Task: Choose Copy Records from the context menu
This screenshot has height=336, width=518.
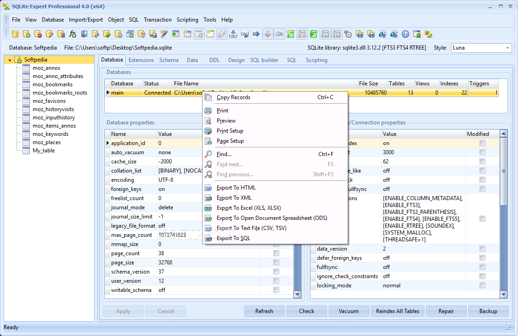Action: pyautogui.click(x=275, y=97)
